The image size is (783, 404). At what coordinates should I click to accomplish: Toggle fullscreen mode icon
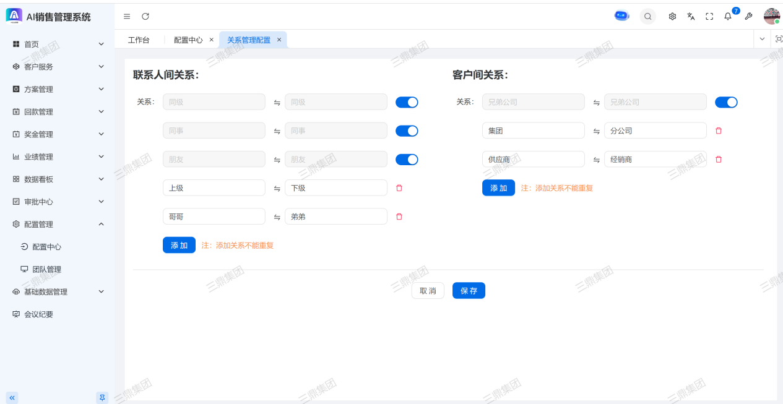[709, 17]
